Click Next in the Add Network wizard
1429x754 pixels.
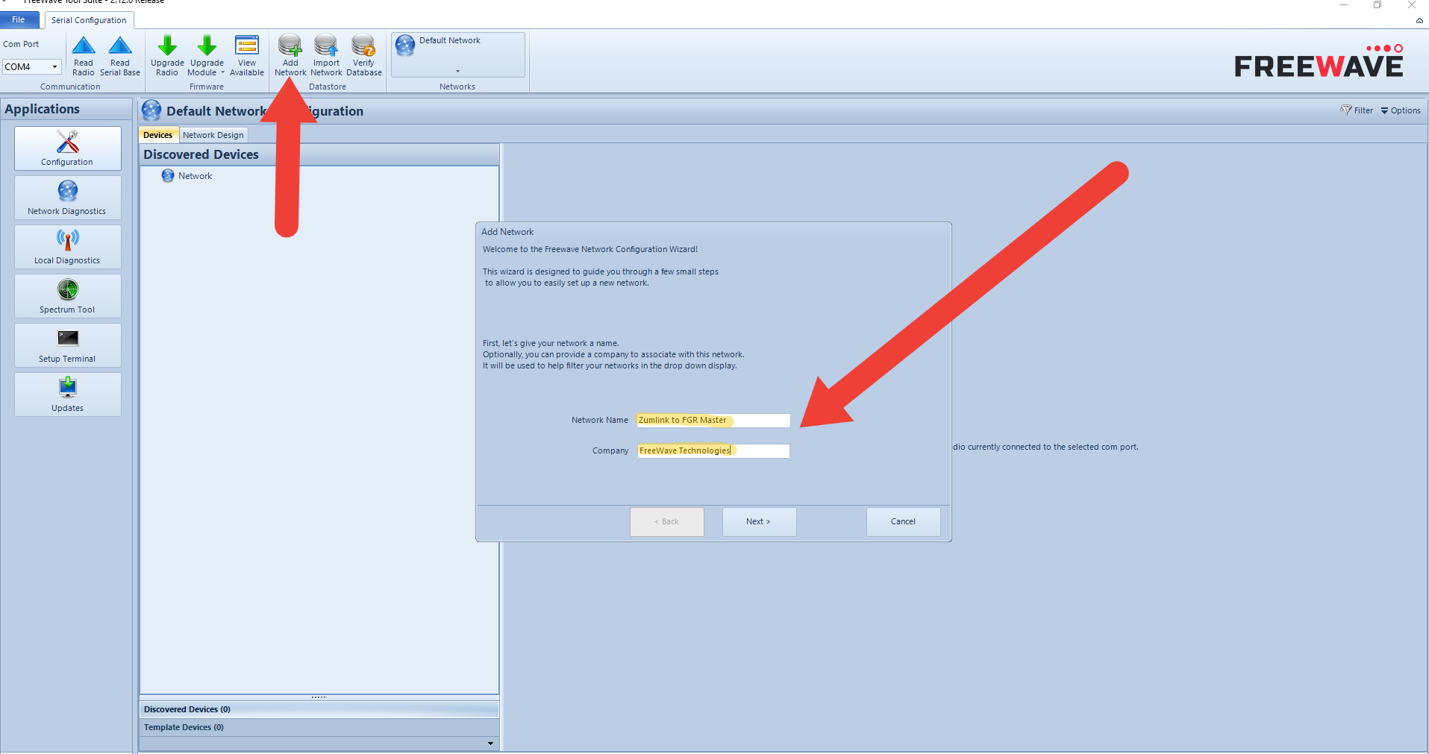[x=759, y=522]
